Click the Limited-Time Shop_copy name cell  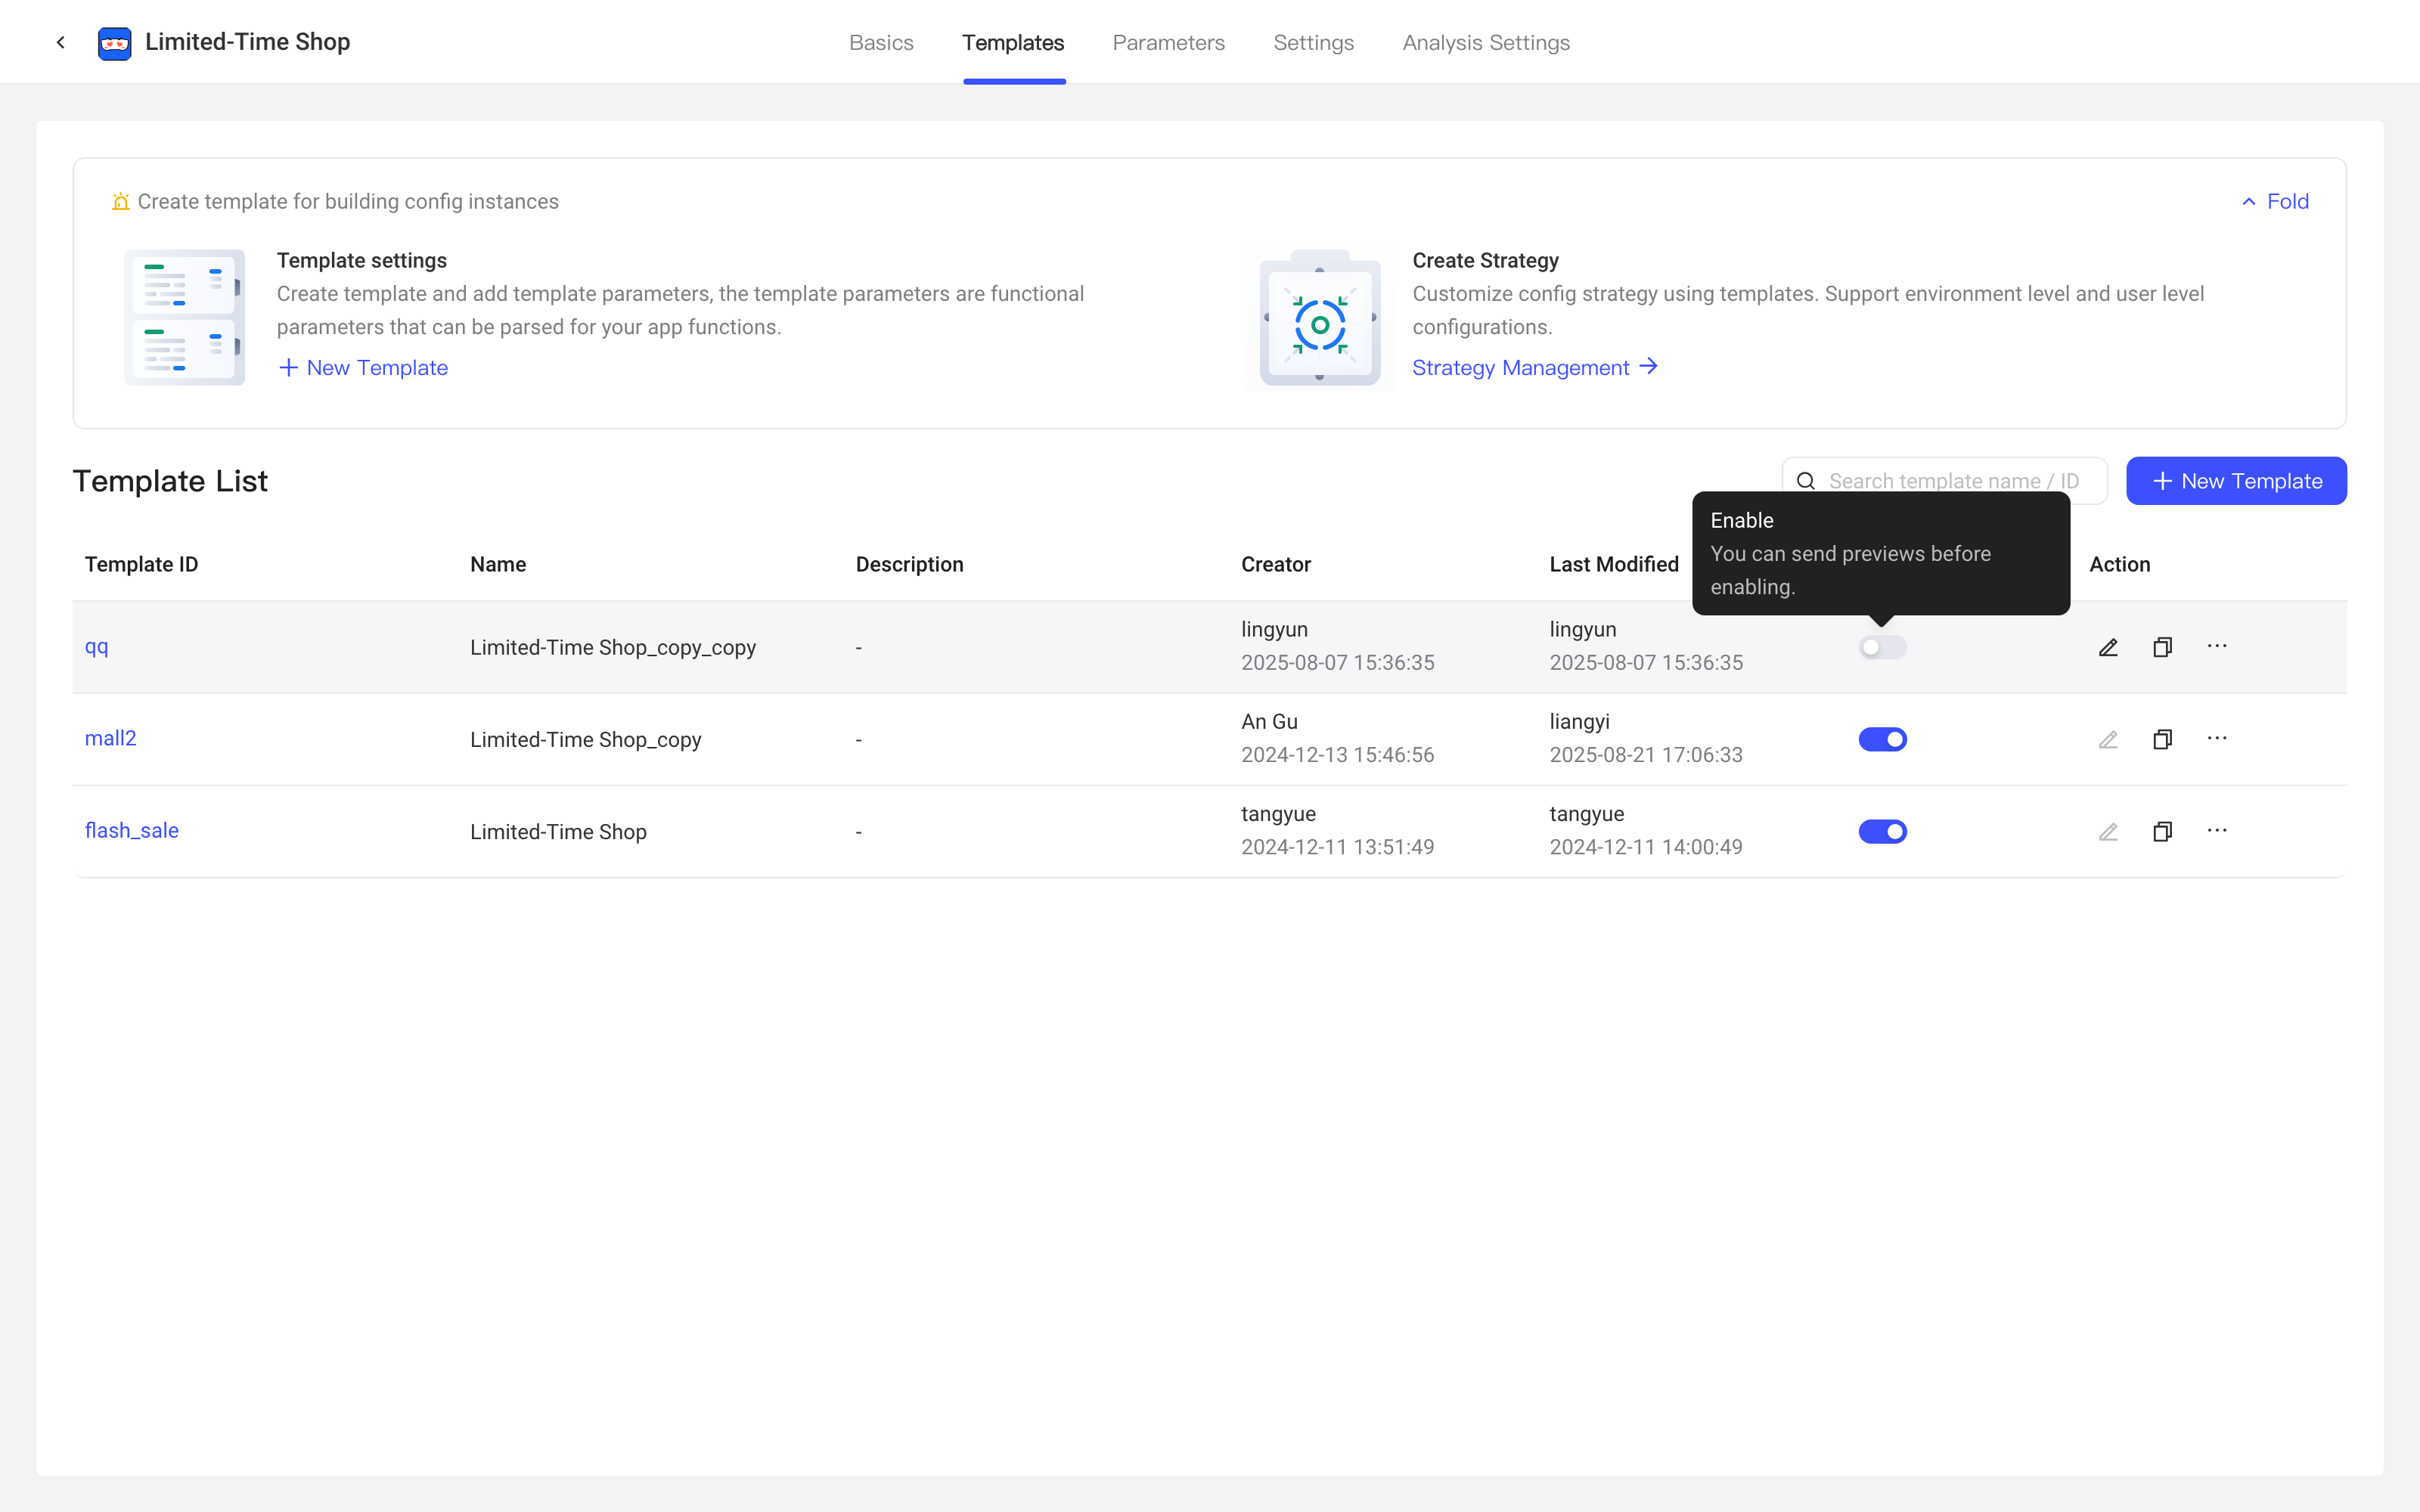click(585, 739)
